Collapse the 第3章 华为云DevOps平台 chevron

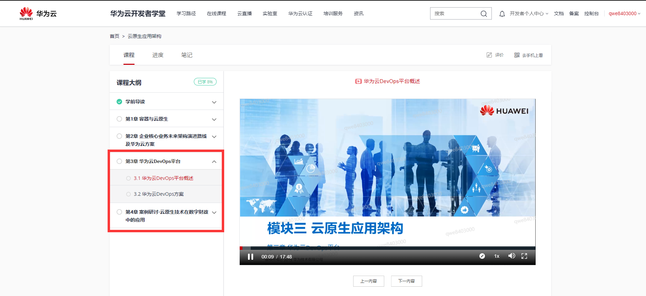[x=214, y=162]
